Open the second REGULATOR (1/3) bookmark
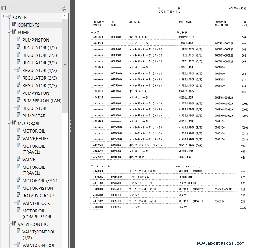The height and width of the screenshot is (248, 259). [x=39, y=71]
